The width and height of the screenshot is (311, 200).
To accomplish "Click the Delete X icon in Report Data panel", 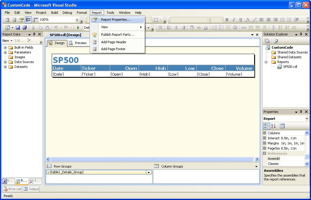I will click(29, 41).
